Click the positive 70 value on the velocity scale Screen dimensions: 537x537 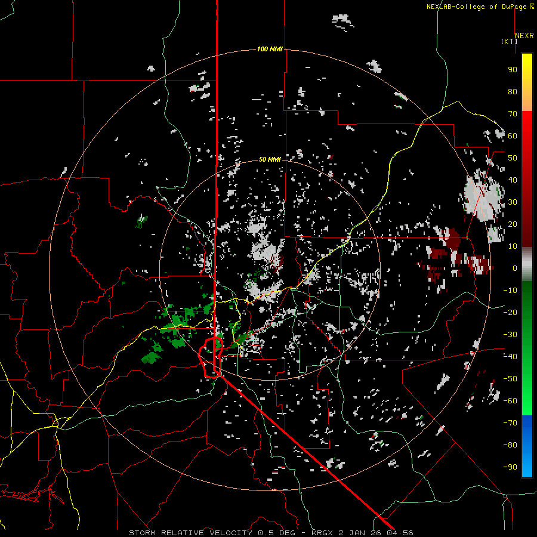click(x=513, y=114)
